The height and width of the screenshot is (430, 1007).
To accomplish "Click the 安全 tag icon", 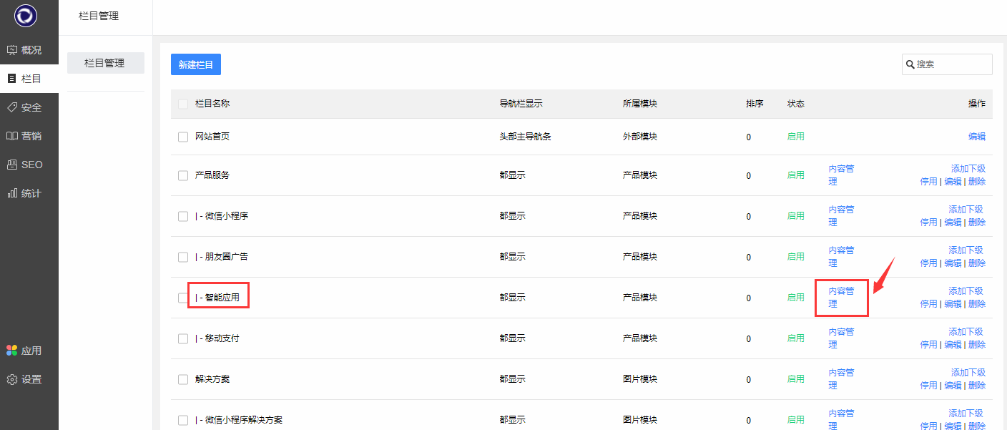I will (11, 107).
